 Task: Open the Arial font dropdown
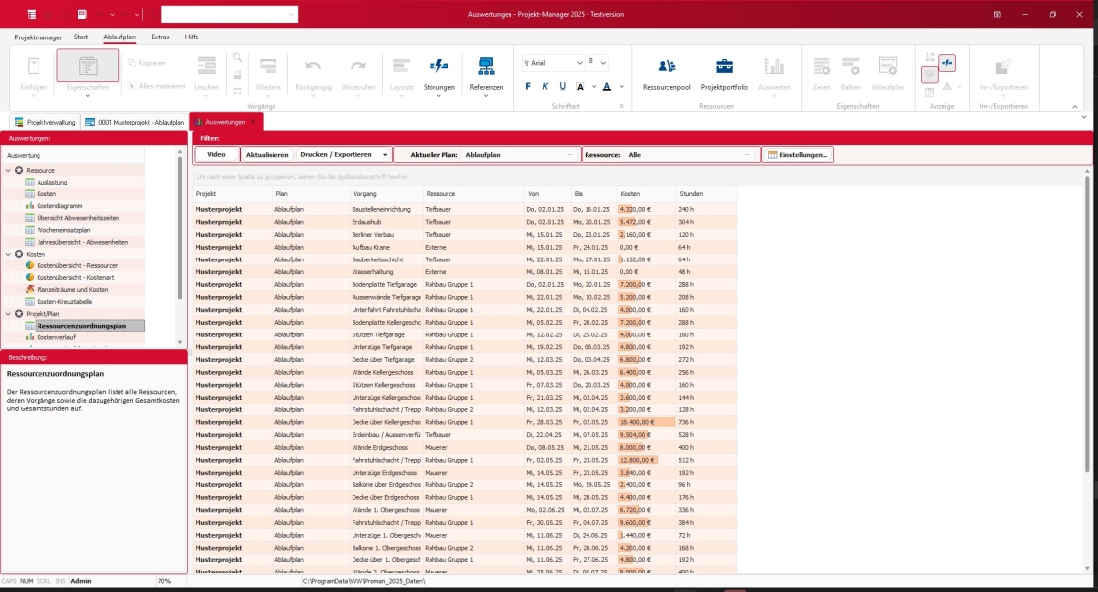click(x=553, y=63)
